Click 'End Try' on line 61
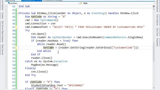The height and width of the screenshot is (90, 160). pyautogui.click(x=30, y=75)
